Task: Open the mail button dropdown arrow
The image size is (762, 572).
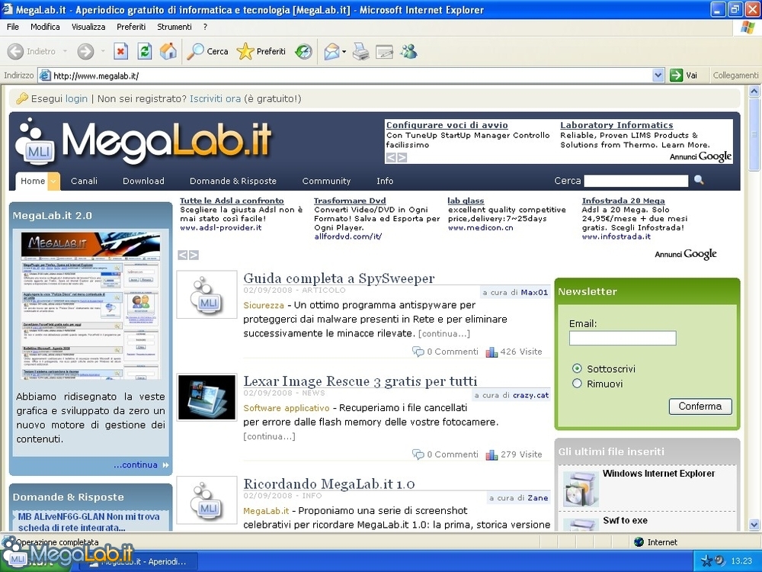Action: coord(344,51)
